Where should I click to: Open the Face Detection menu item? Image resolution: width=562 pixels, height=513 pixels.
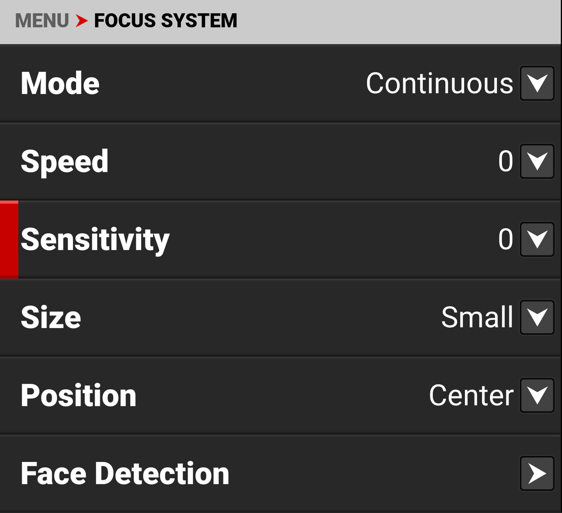coord(125,474)
